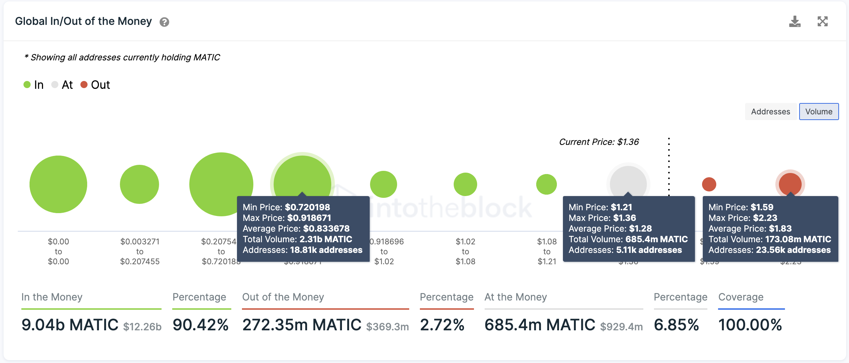Click the Coverage heading
Screen dimensions: 849x363
[741, 297]
